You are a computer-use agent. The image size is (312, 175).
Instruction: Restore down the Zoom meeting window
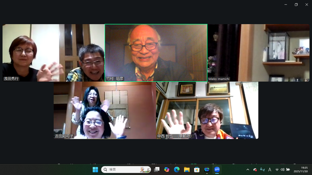tap(296, 4)
